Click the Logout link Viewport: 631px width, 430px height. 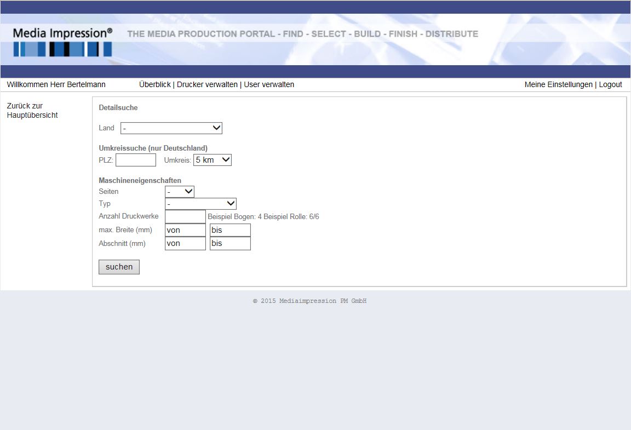[610, 84]
